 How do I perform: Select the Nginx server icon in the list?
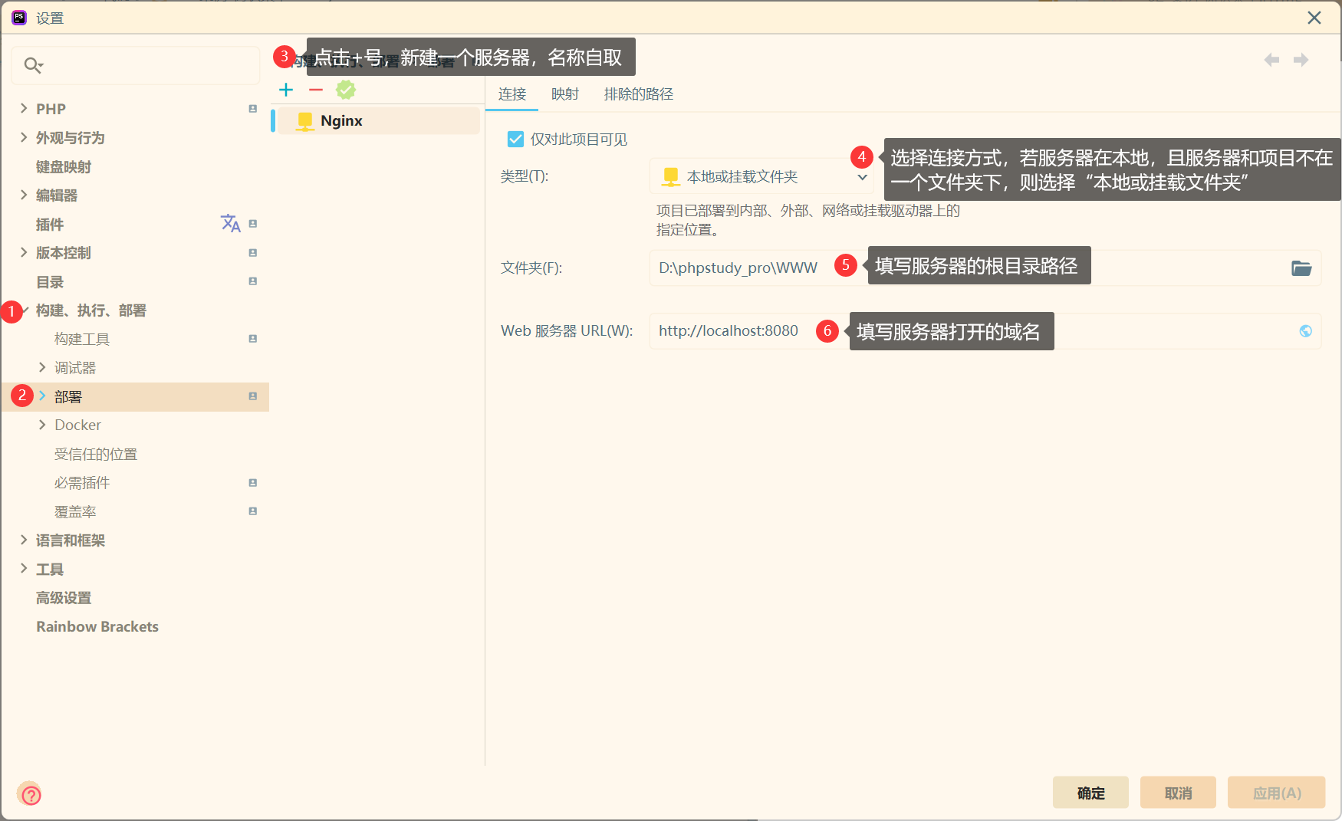click(x=304, y=120)
